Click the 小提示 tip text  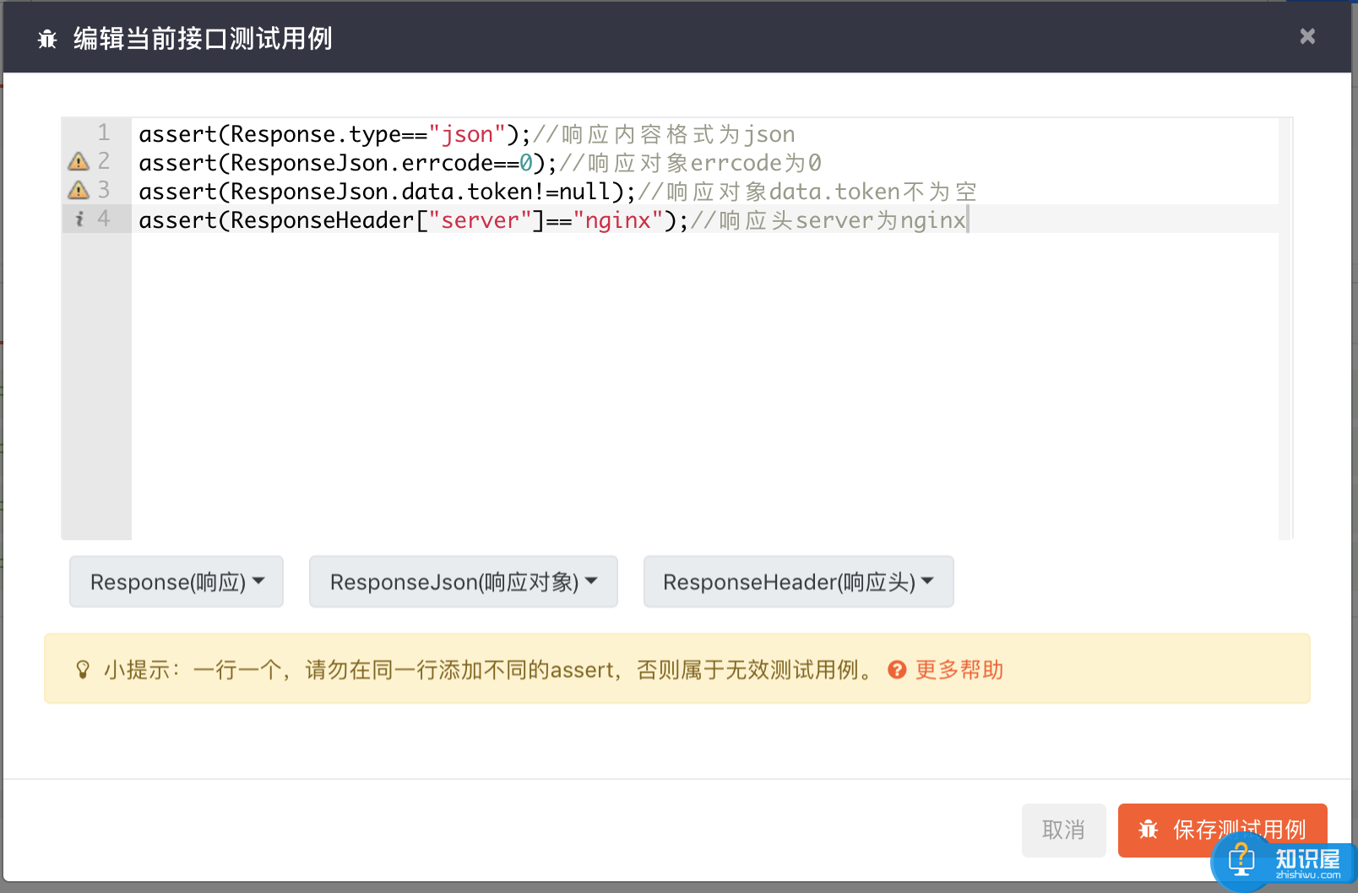[492, 670]
